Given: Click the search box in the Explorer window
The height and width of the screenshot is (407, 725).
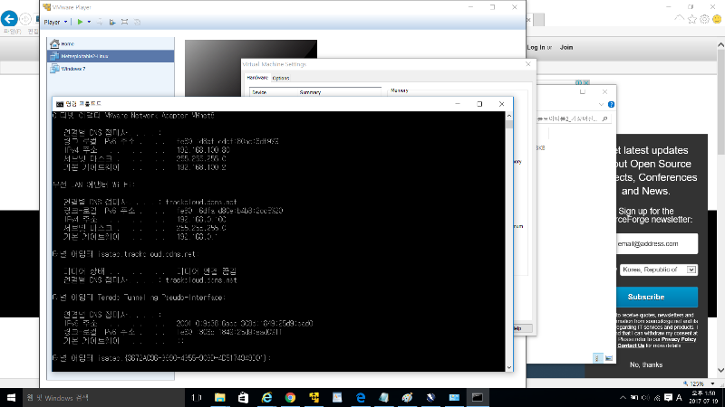Looking at the screenshot, I should coord(574,119).
